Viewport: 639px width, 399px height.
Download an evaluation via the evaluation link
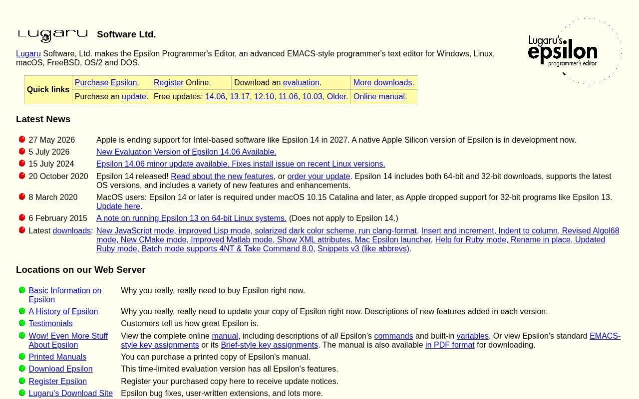click(x=301, y=83)
